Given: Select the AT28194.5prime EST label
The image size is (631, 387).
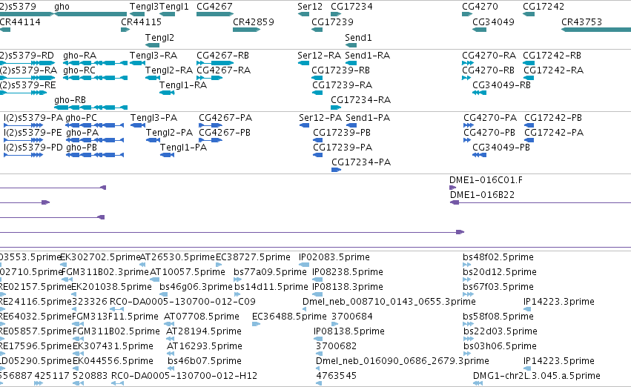Looking at the screenshot, I should (204, 331).
